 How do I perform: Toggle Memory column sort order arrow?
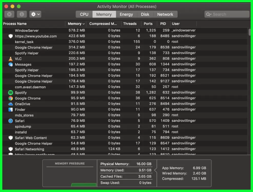[x=84, y=24]
